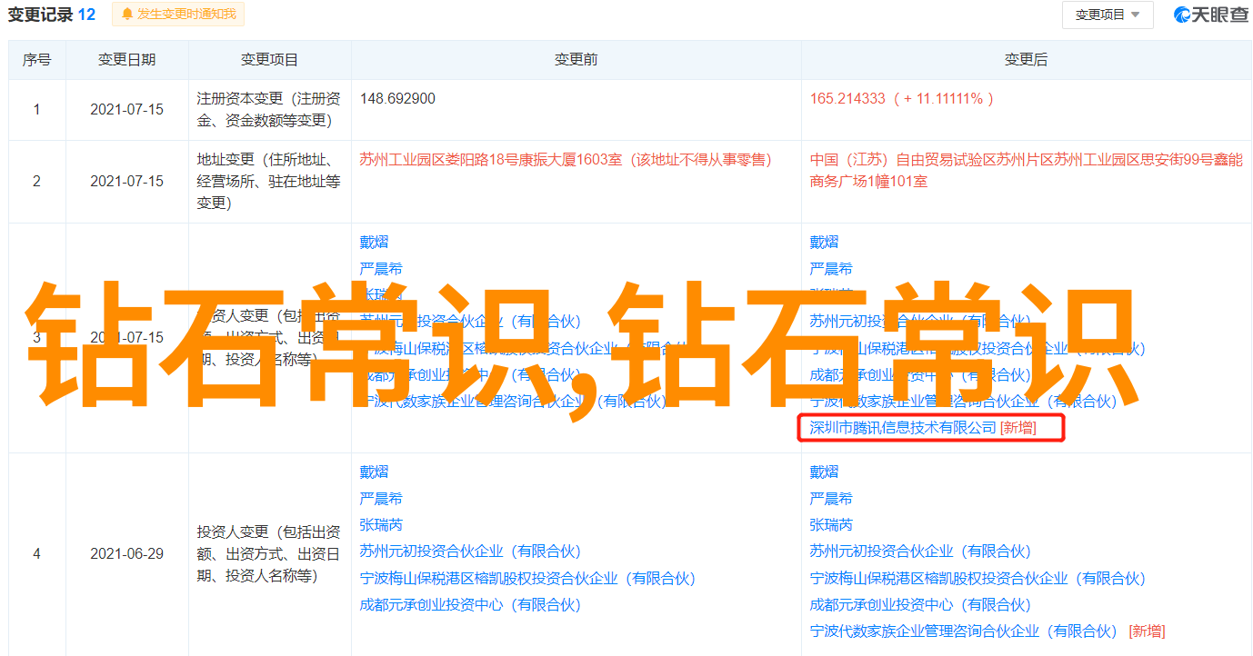Viewport: 1253px width, 656px height.
Task: Click the 变更前 column header
Action: (x=576, y=60)
